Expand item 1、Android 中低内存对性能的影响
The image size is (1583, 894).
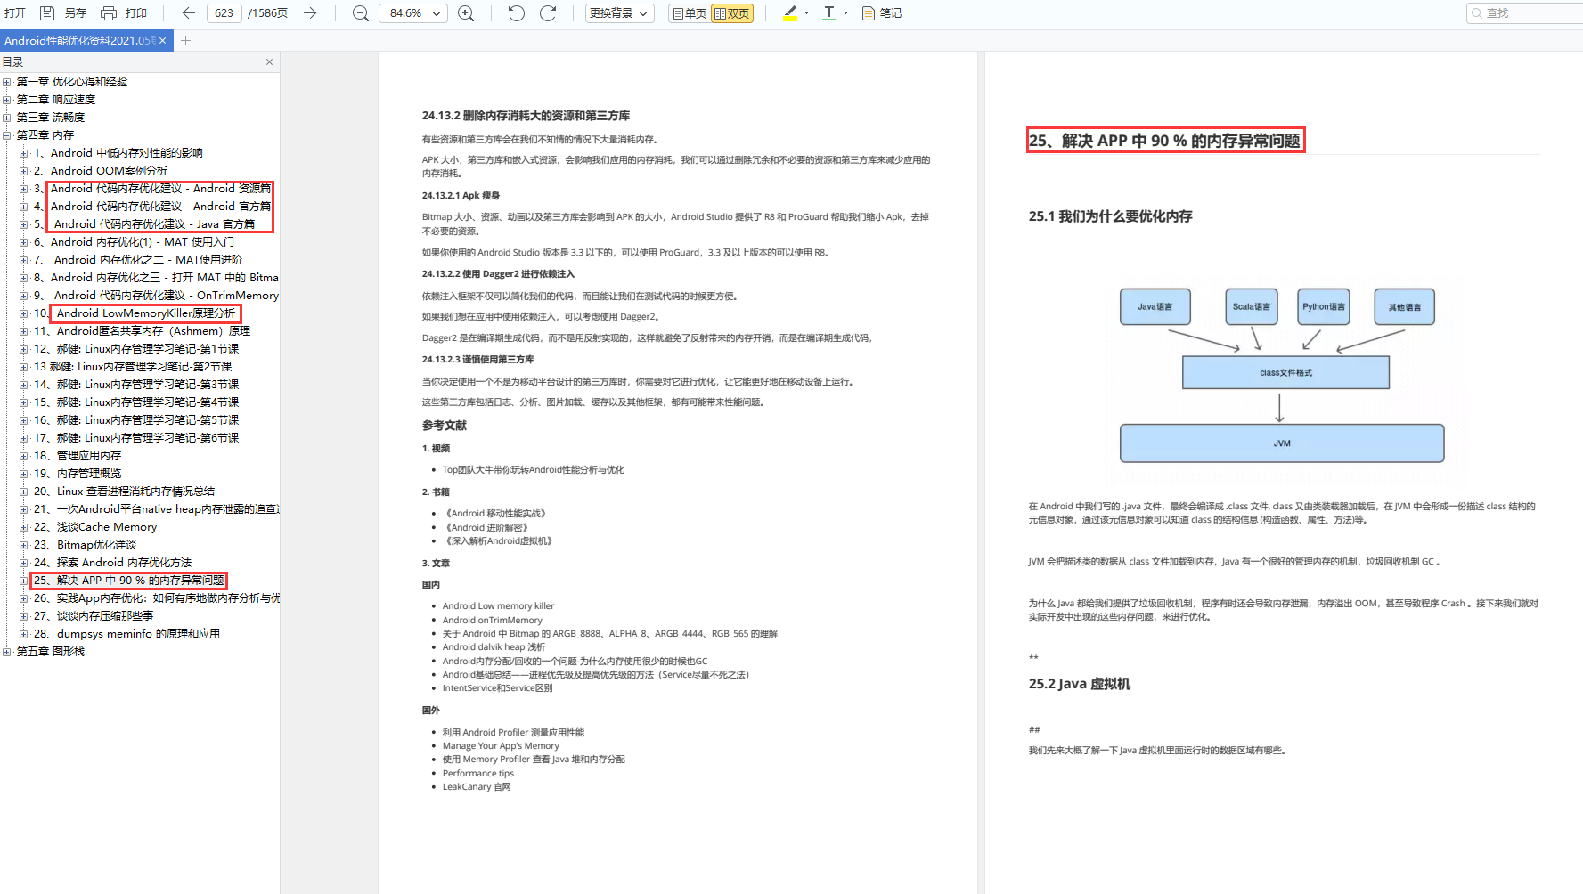tap(24, 153)
